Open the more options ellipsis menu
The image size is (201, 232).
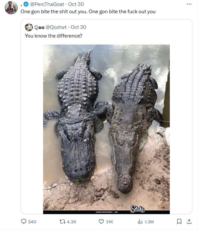(189, 4)
